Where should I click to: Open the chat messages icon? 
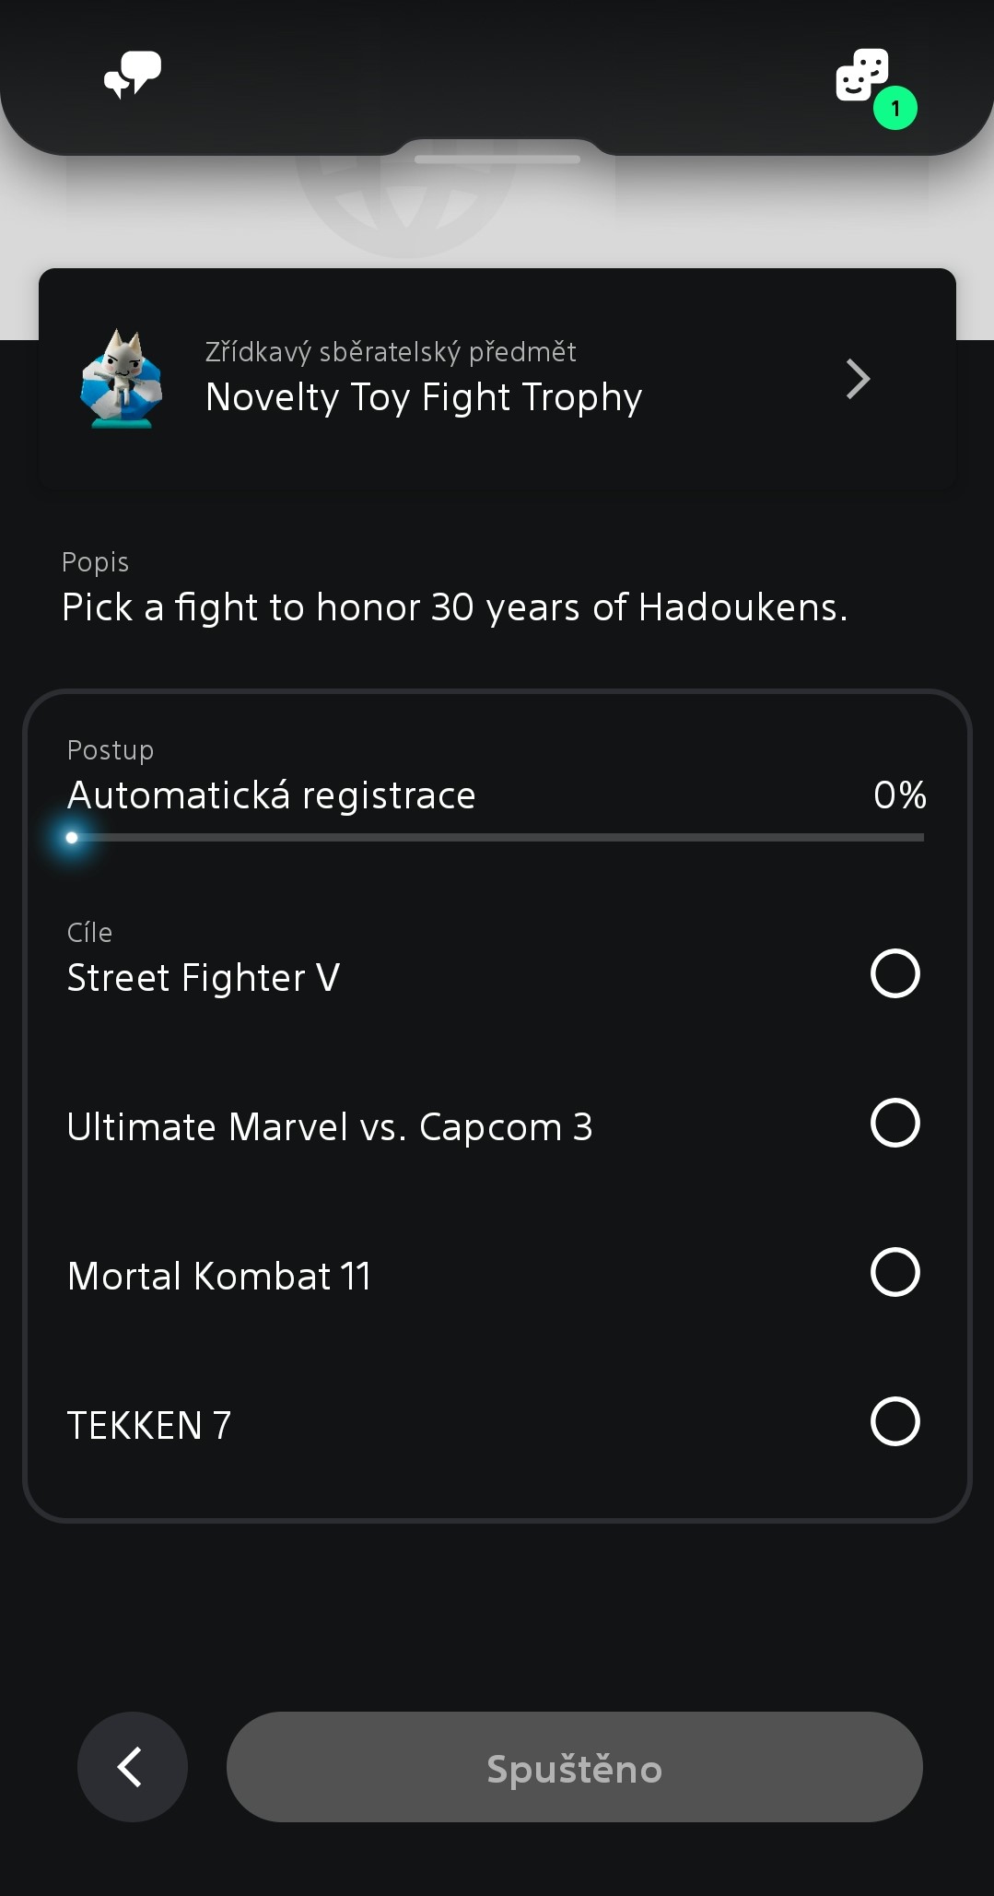132,75
